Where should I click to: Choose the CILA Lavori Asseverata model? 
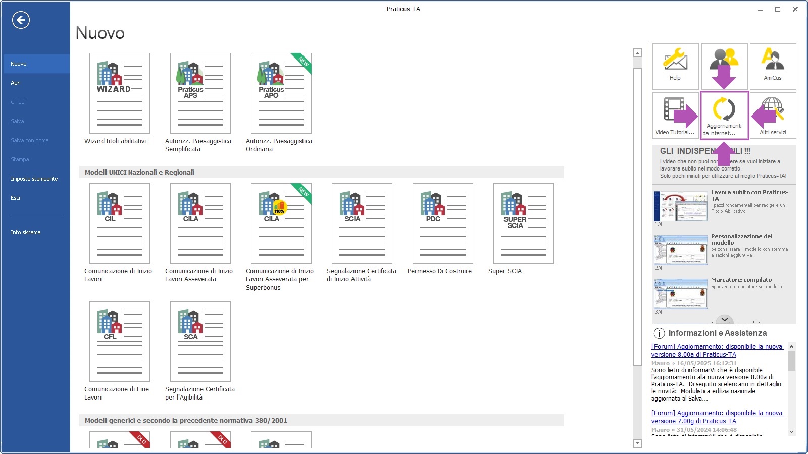pos(200,223)
